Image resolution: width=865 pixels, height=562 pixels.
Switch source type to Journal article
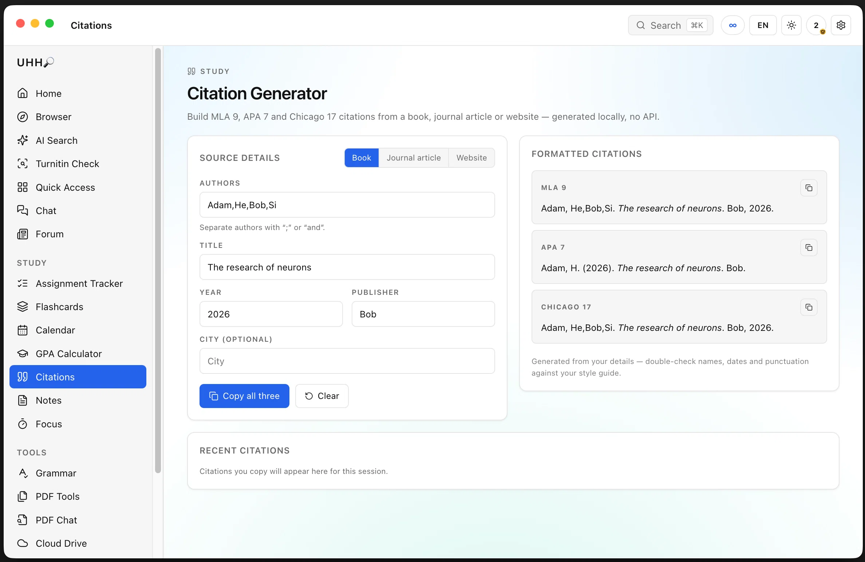tap(414, 158)
